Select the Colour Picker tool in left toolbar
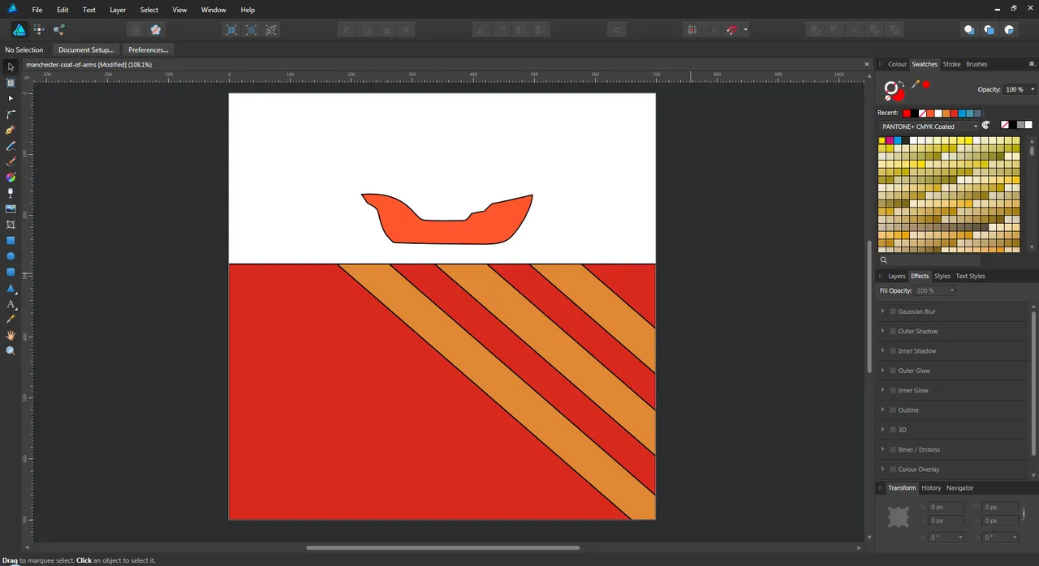1039x566 pixels. pos(11,319)
